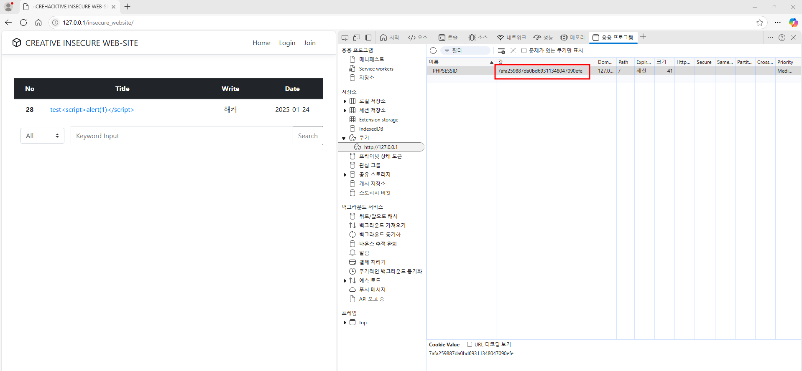Select http://127.0.0.1 cookie origin

click(x=381, y=147)
